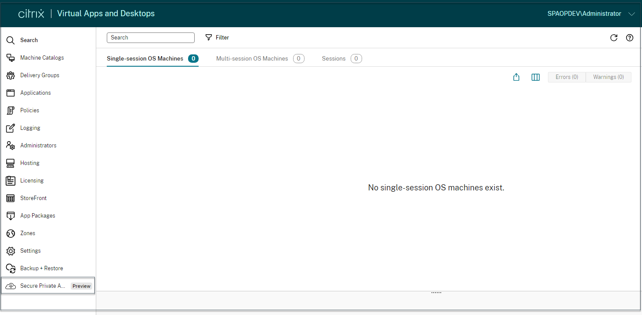Open the Administrators menu label

pyautogui.click(x=38, y=146)
